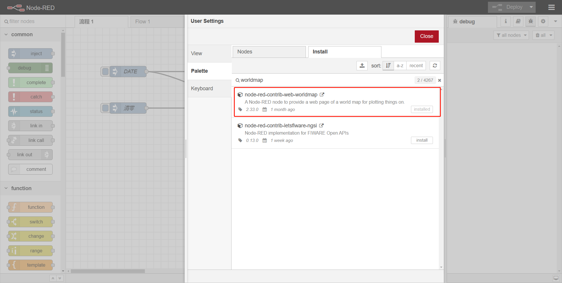Select the DATE node on canvas
562x283 pixels.
tap(128, 72)
